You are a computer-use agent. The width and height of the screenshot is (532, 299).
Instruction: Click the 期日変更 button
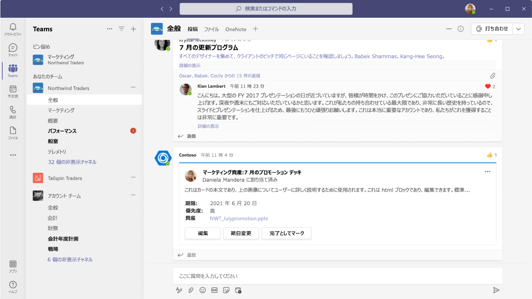pos(241,233)
